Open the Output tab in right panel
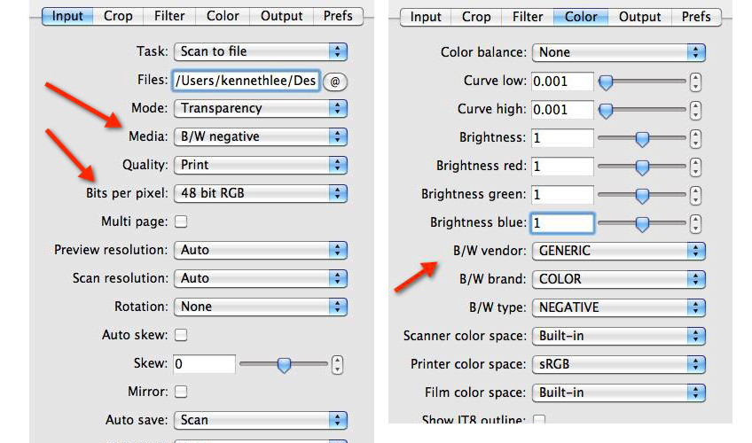Screen dimensions: 752x443 (x=639, y=16)
